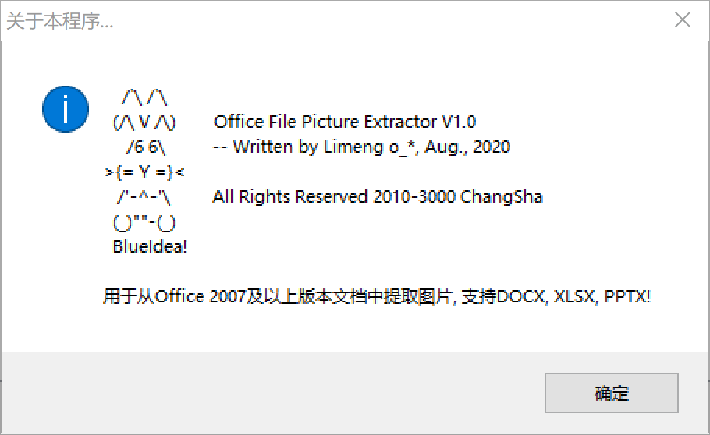Click the 关于本程序... title bar text

pyautogui.click(x=60, y=21)
